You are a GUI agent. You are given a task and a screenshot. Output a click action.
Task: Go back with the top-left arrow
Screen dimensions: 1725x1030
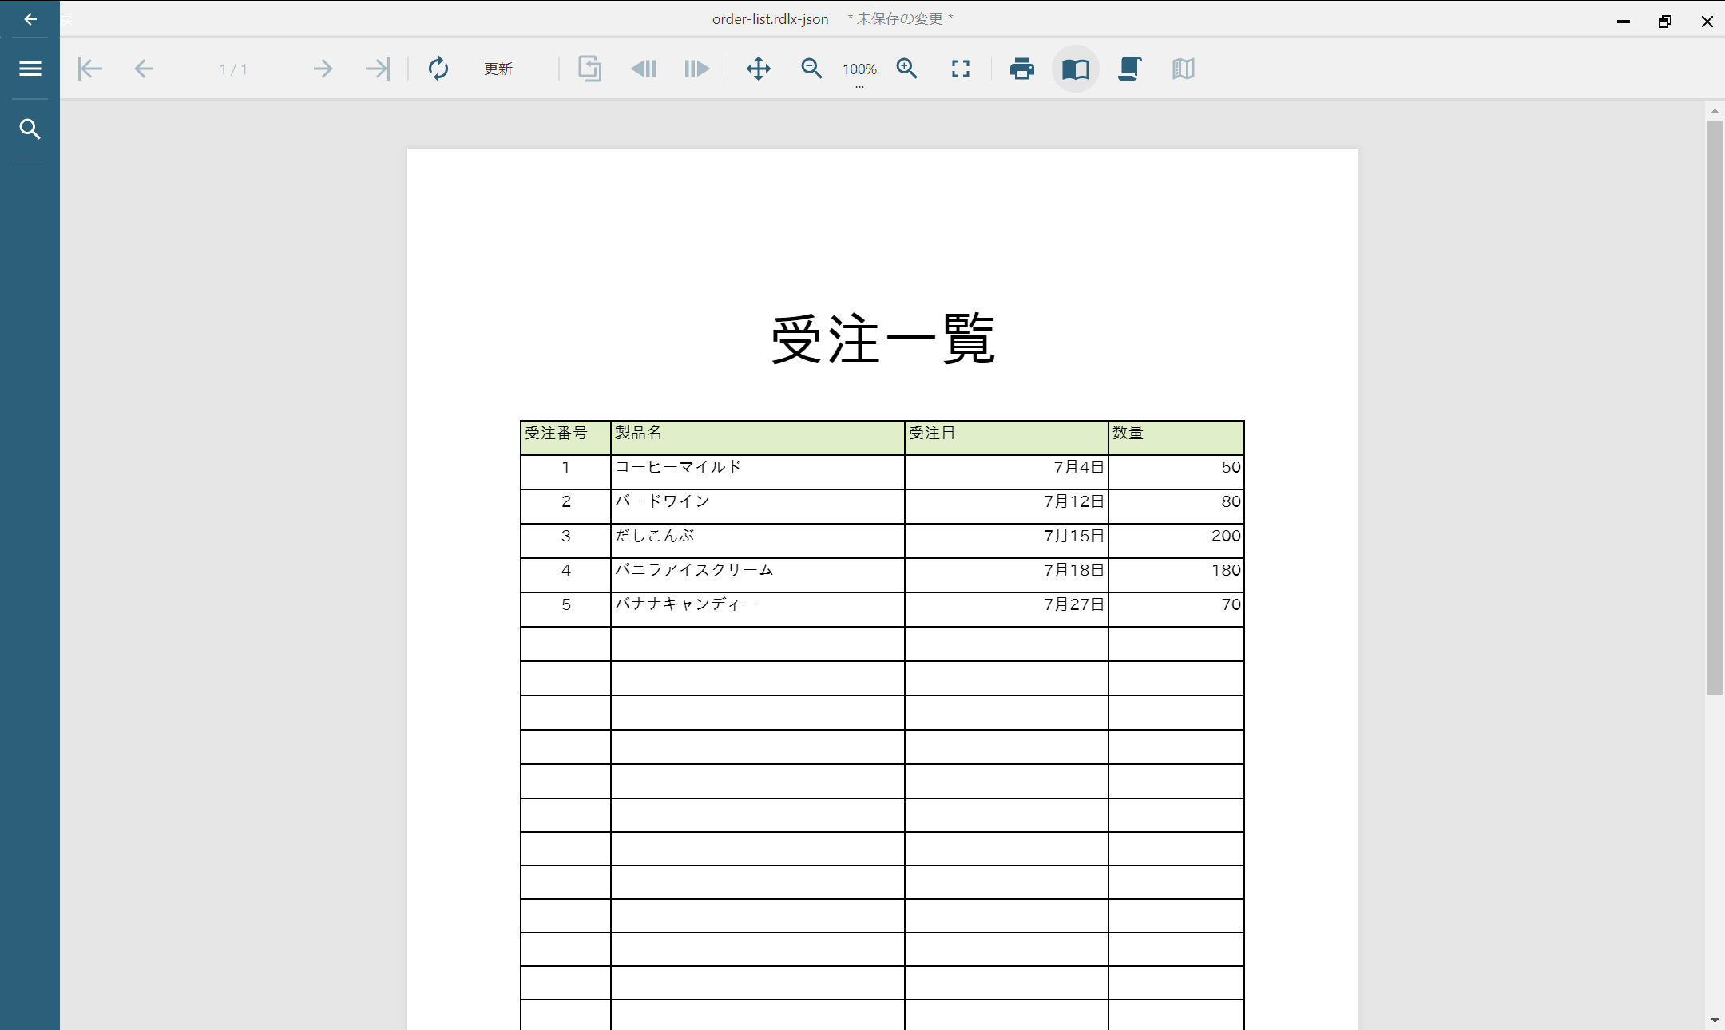click(x=30, y=19)
